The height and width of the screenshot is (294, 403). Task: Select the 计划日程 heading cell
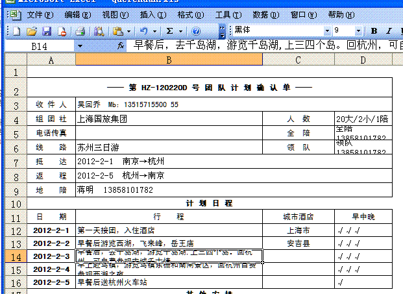point(210,203)
